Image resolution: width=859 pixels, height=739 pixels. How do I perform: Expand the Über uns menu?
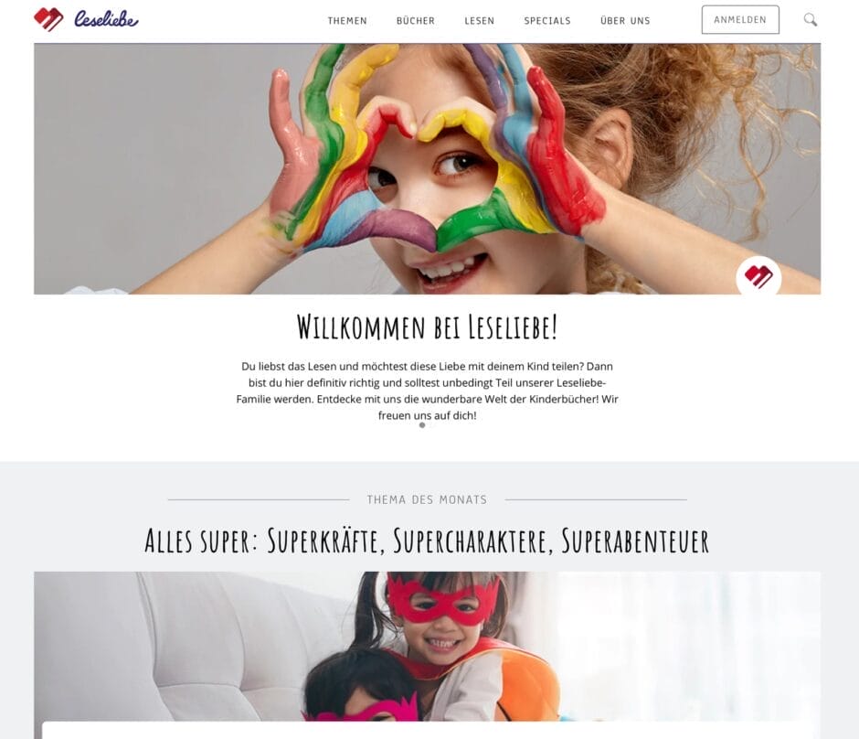coord(625,21)
